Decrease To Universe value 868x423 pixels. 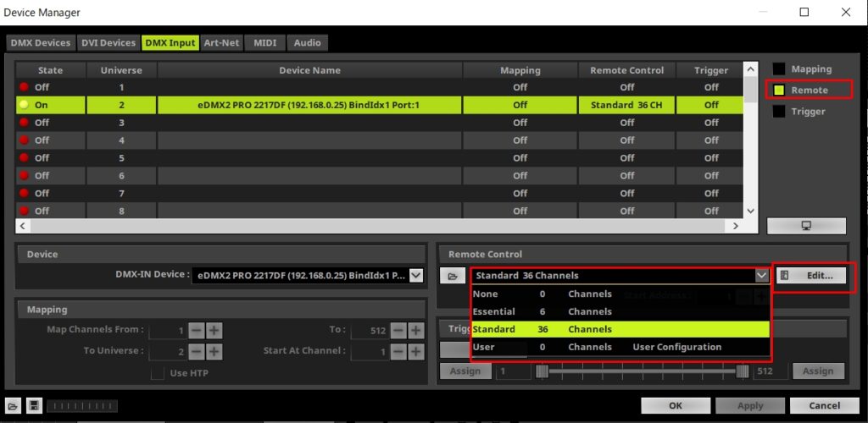[x=197, y=351]
